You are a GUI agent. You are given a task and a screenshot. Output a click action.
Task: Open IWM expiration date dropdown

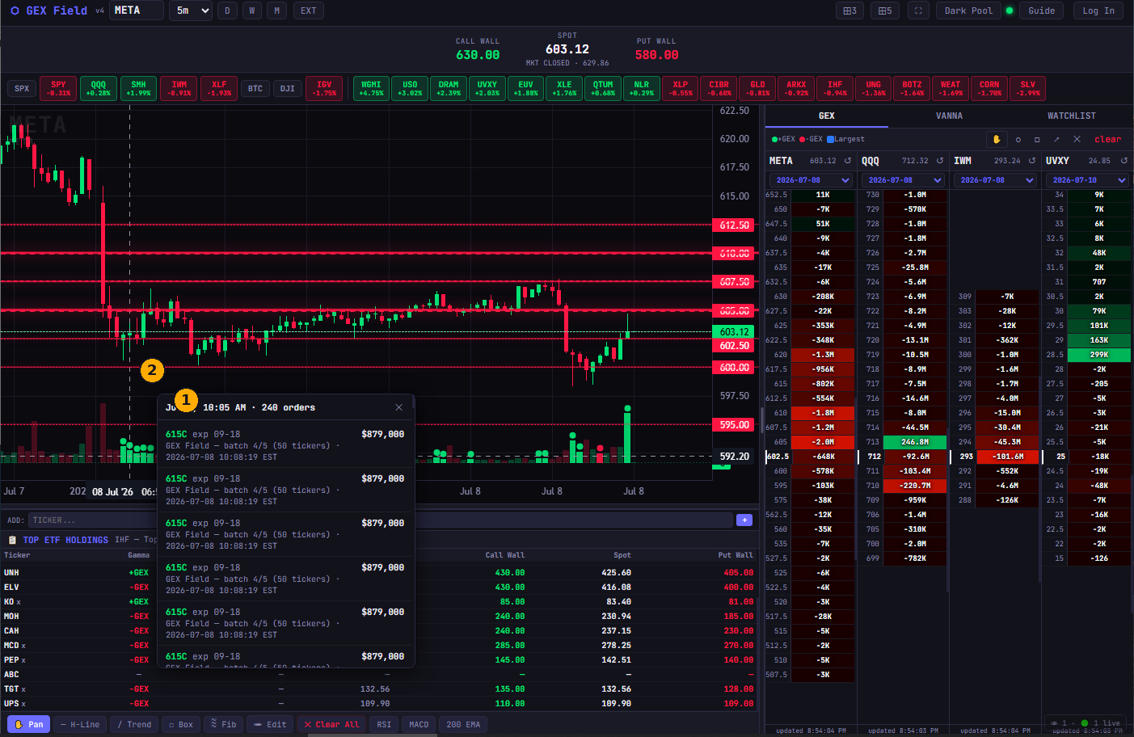click(996, 180)
